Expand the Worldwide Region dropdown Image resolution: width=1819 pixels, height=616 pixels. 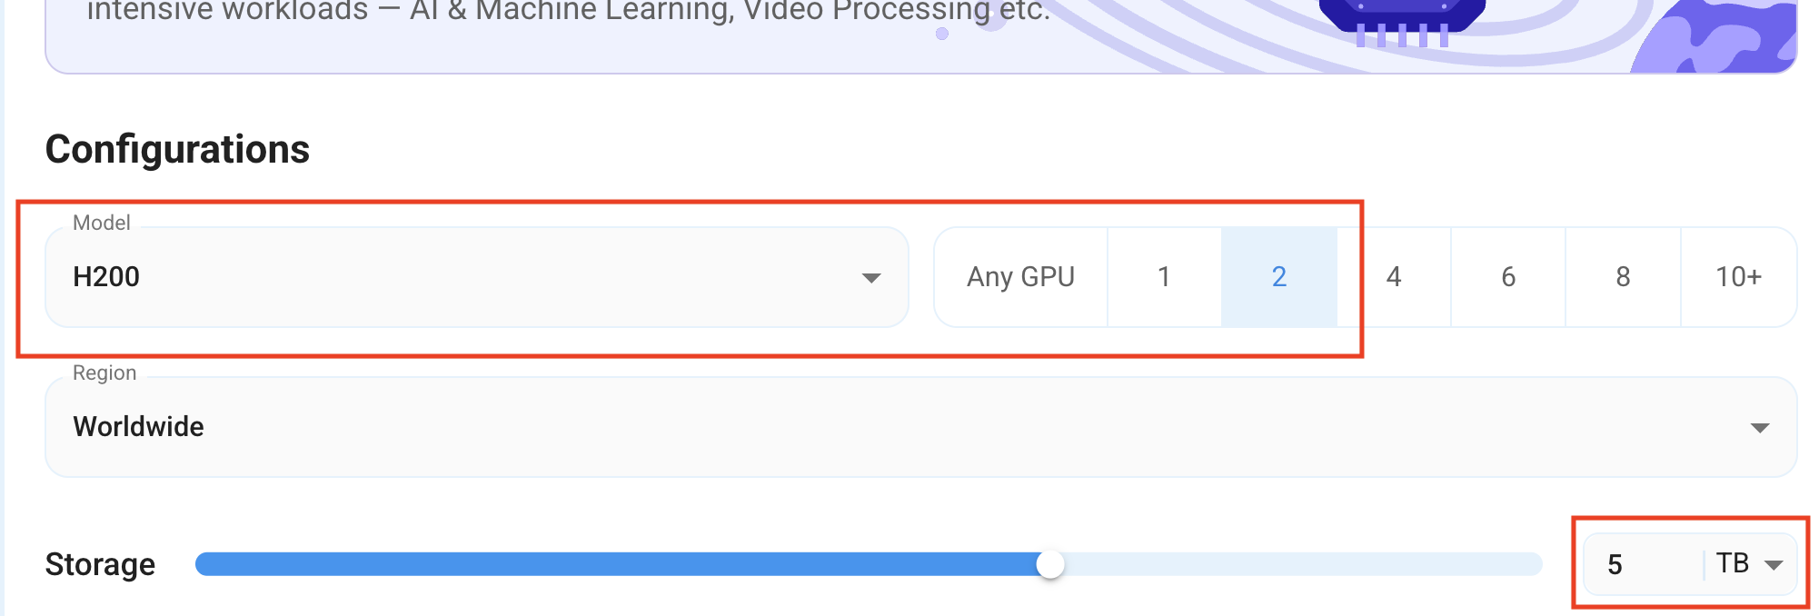921,427
